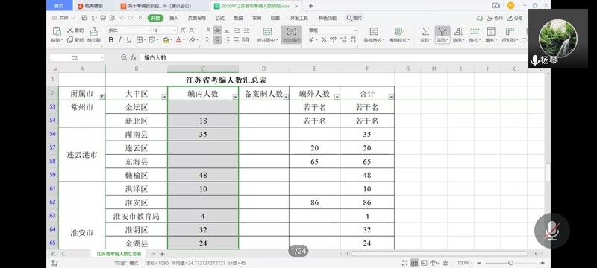Open the filter dropdown on 所属市 header
Screen dimensions: 597x268
[102, 98]
